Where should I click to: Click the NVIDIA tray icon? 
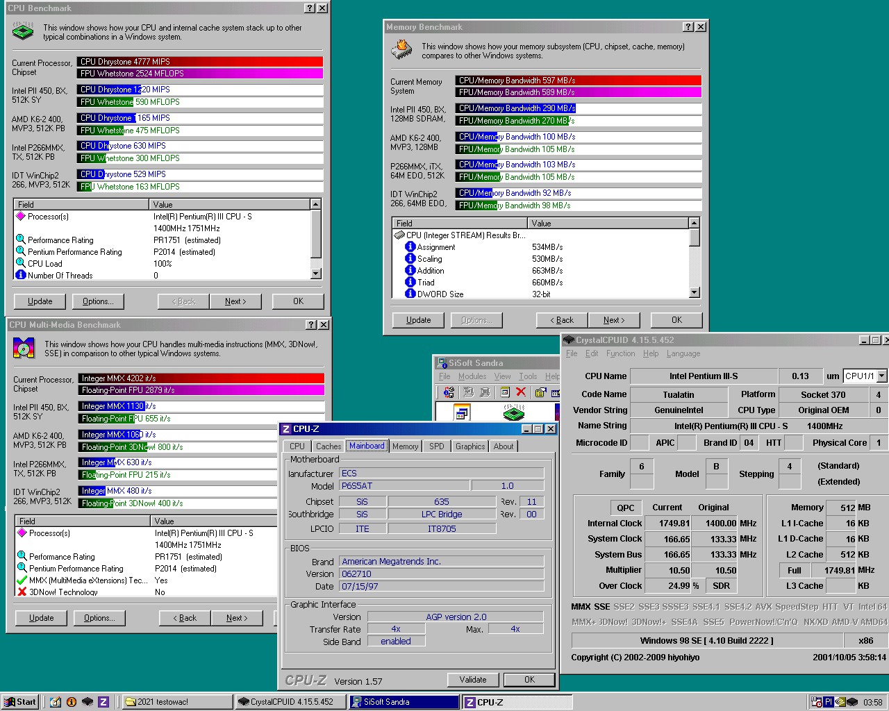[840, 702]
